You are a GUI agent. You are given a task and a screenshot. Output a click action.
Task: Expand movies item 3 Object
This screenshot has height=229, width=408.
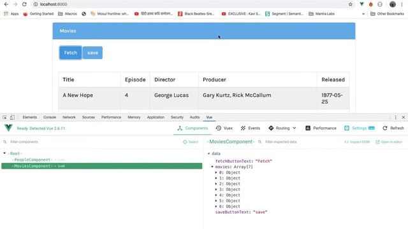[x=216, y=190]
